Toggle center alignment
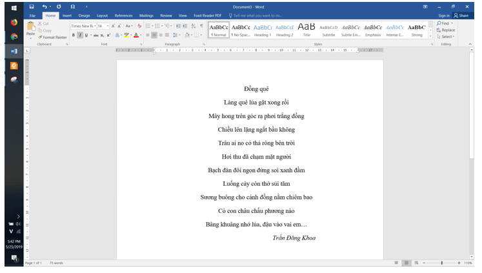Image resolution: width=482 pixels, height=273 pixels. point(155,35)
